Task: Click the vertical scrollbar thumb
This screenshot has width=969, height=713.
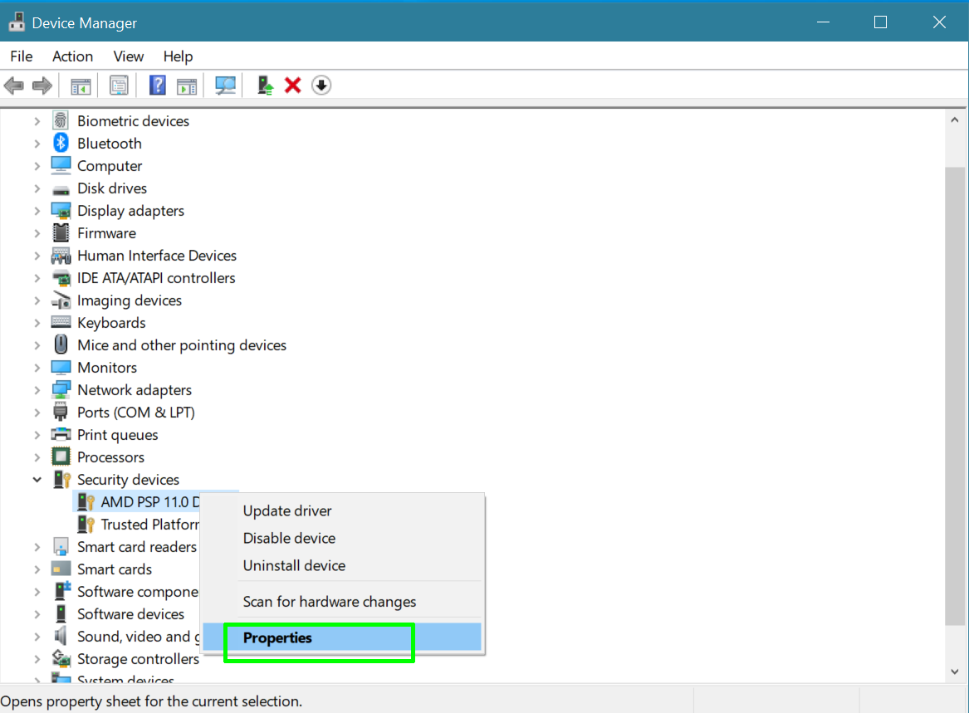Action: pyautogui.click(x=955, y=396)
